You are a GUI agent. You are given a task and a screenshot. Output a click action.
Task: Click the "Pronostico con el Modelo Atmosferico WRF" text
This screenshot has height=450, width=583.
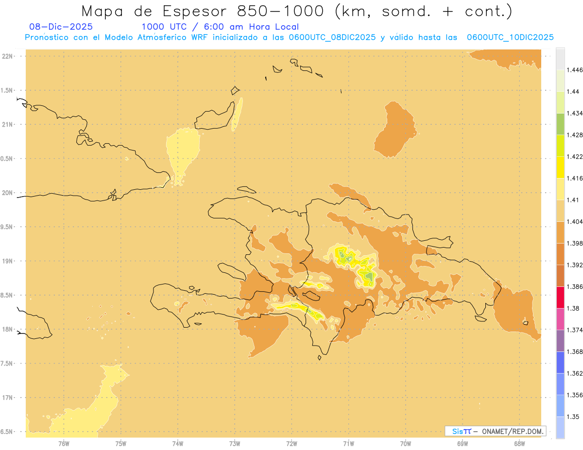point(118,37)
